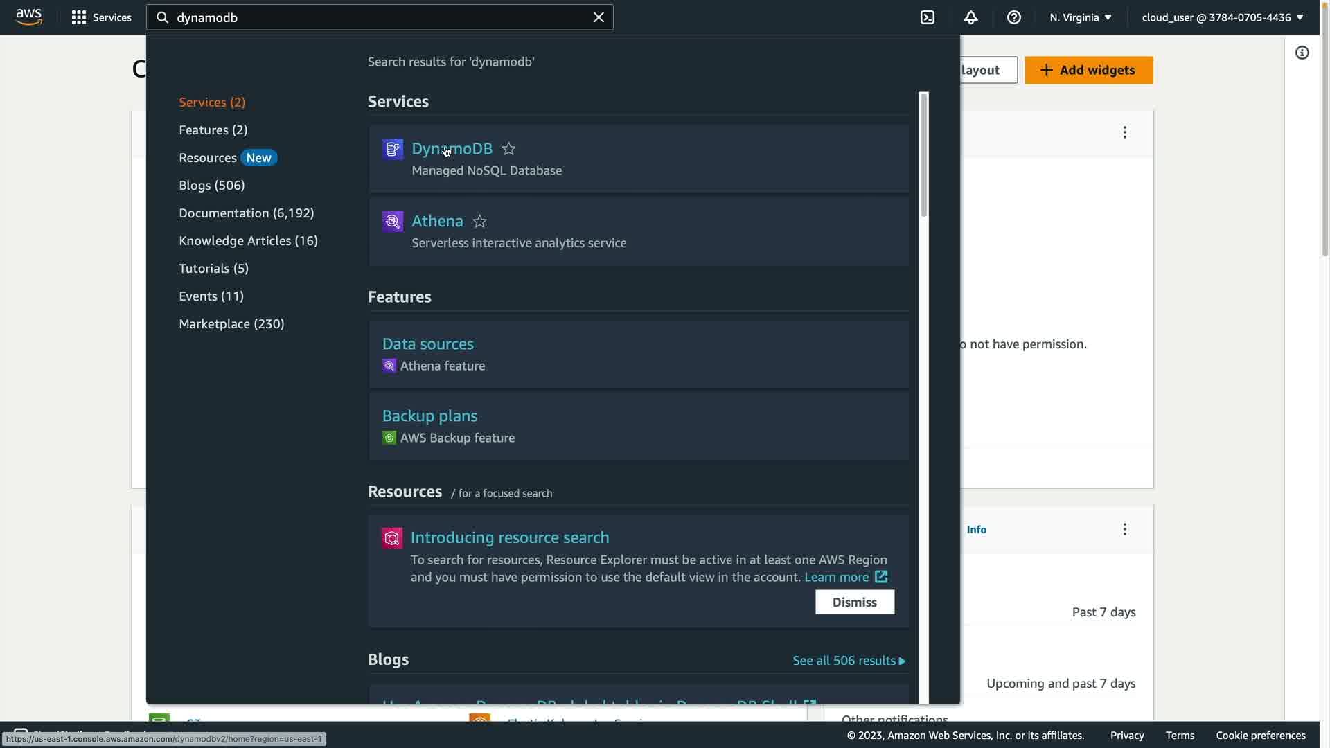The width and height of the screenshot is (1330, 748).
Task: Click the search results scrollbar
Action: point(923,156)
